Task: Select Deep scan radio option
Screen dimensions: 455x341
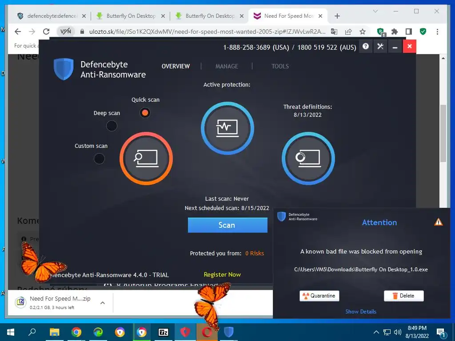Action: (x=112, y=126)
